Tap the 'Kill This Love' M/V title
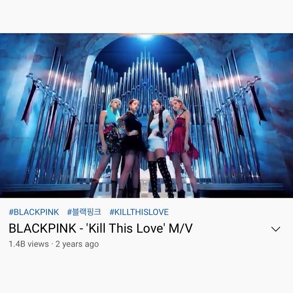293x293 pixels. (100, 228)
